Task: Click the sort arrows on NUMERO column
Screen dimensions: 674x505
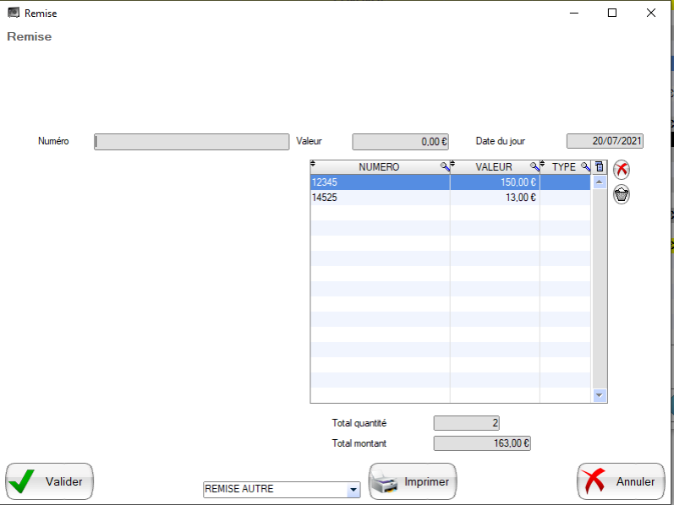Action: tap(314, 164)
